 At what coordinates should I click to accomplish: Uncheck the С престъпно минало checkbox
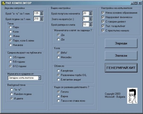(103, 31)
